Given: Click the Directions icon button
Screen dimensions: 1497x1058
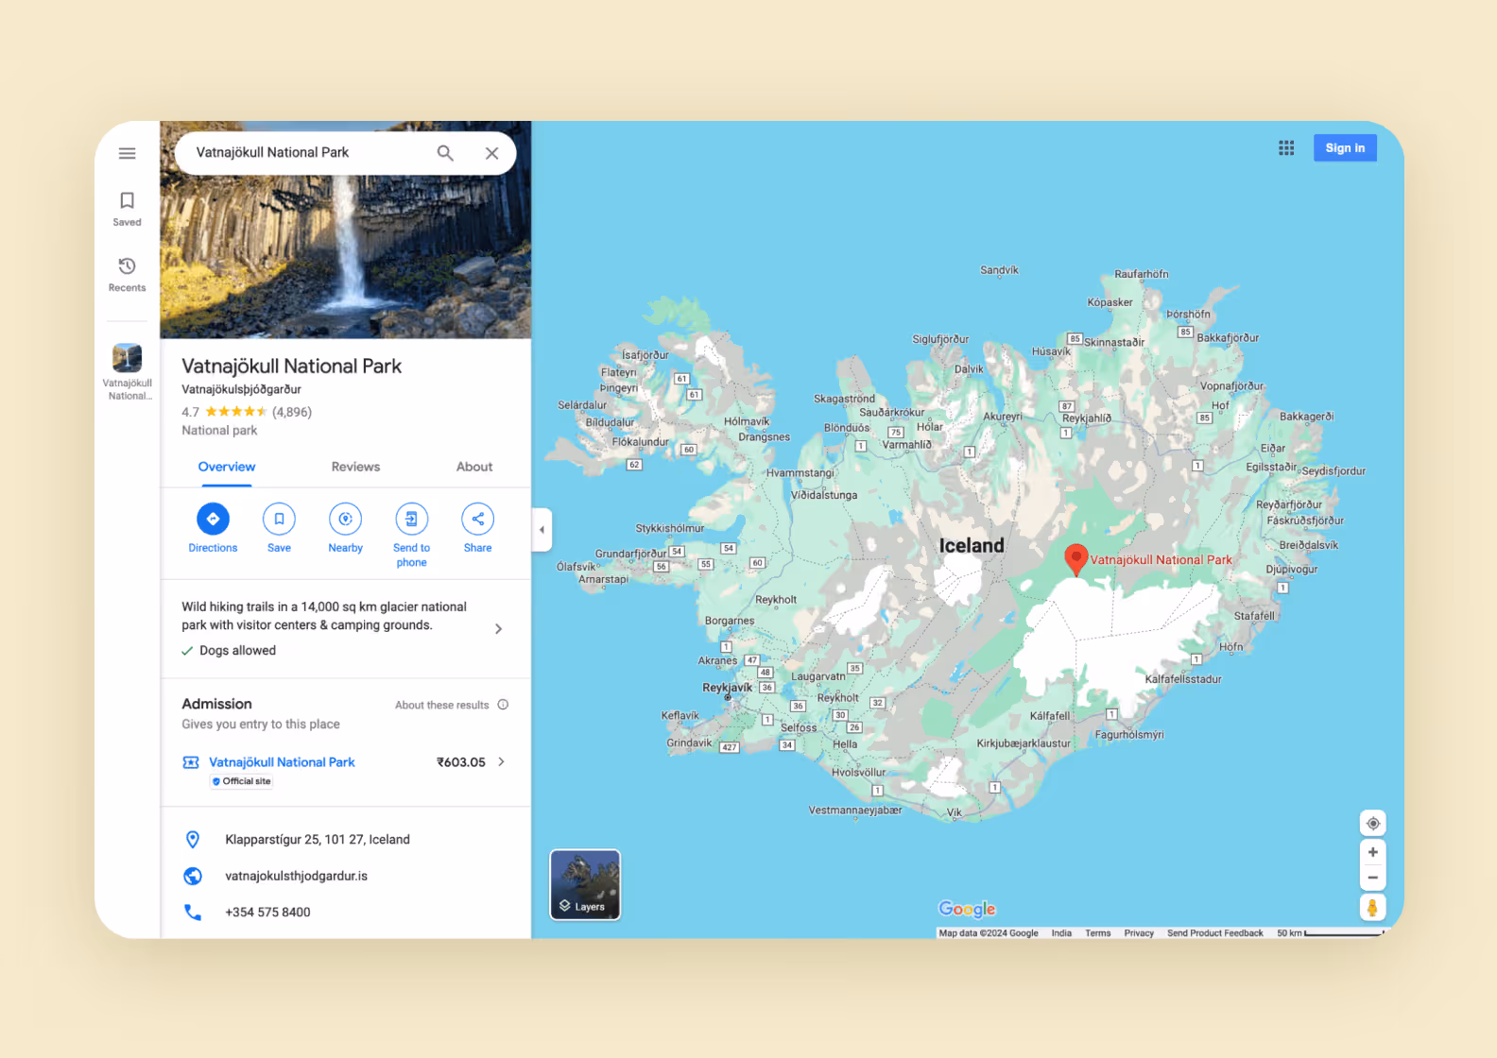Looking at the screenshot, I should pos(213,519).
